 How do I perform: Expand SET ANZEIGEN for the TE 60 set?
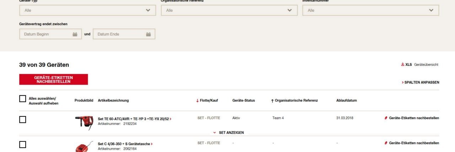click(229, 132)
